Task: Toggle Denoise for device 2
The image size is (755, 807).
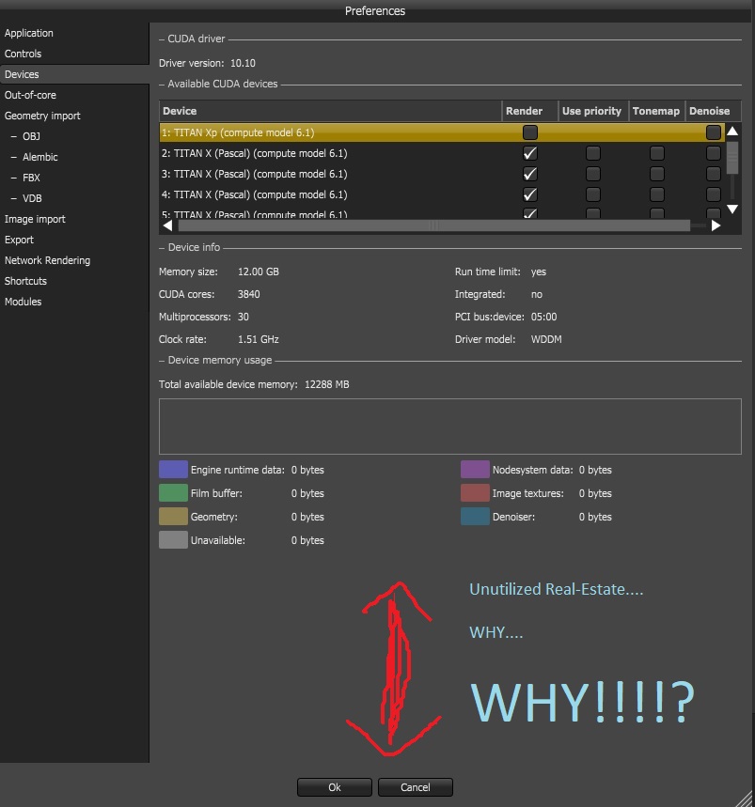Action: click(x=713, y=153)
